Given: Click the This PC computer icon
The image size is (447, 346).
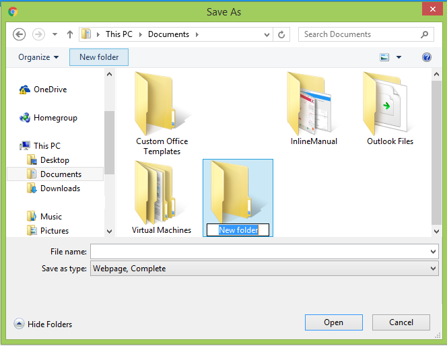Looking at the screenshot, I should (25, 145).
